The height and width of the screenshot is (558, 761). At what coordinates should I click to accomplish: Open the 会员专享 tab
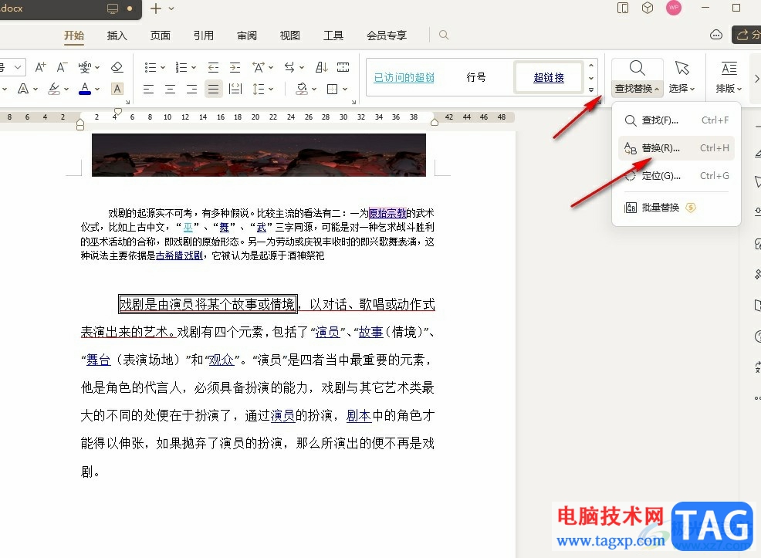point(387,36)
